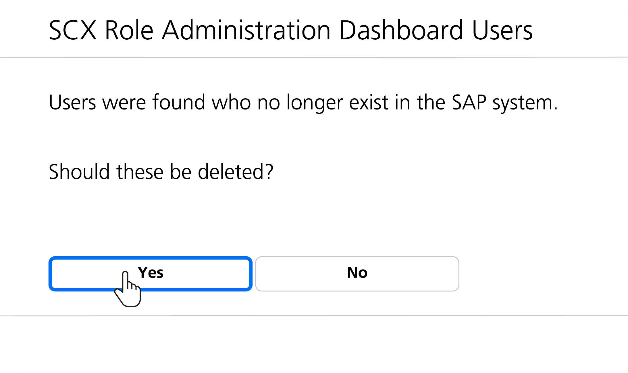Image resolution: width=628 pixels, height=373 pixels.
Task: Click 'Users' at the end of the title
Action: pos(502,30)
